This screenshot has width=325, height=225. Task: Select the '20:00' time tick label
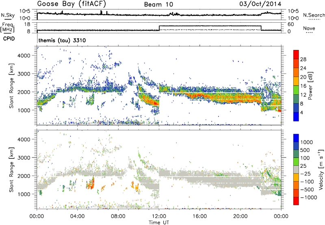tap(240, 216)
